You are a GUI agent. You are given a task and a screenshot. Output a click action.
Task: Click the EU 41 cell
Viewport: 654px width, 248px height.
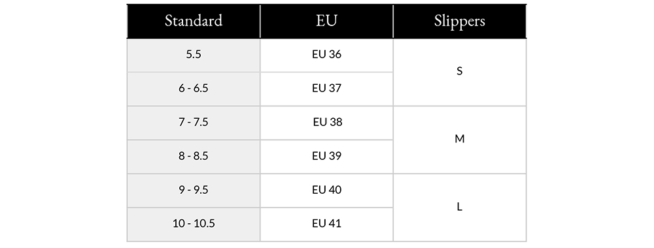326,225
